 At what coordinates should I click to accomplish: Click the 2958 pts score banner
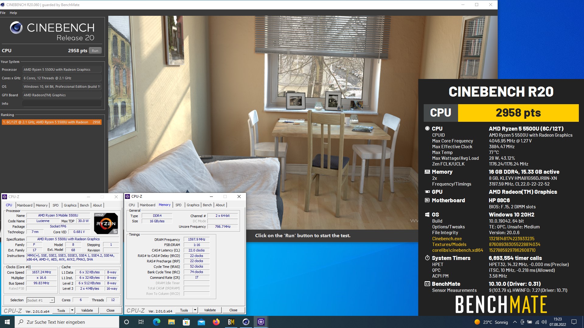518,113
